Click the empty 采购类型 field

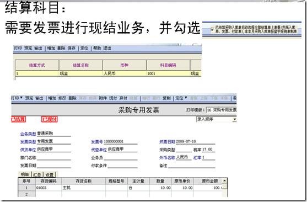click(x=184, y=150)
